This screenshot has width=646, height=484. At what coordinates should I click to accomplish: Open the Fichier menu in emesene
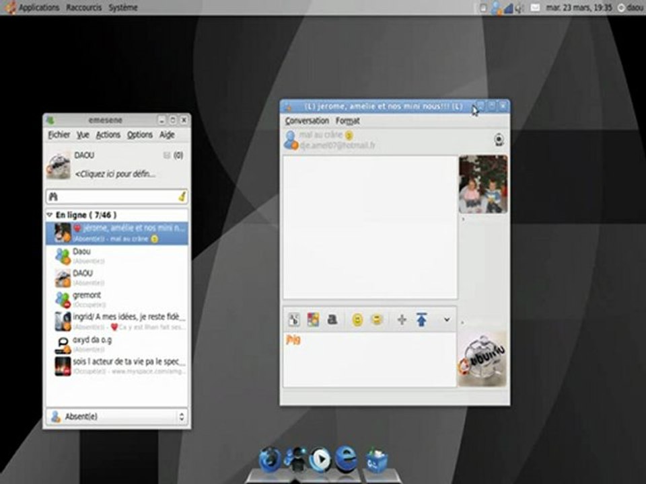coord(59,134)
